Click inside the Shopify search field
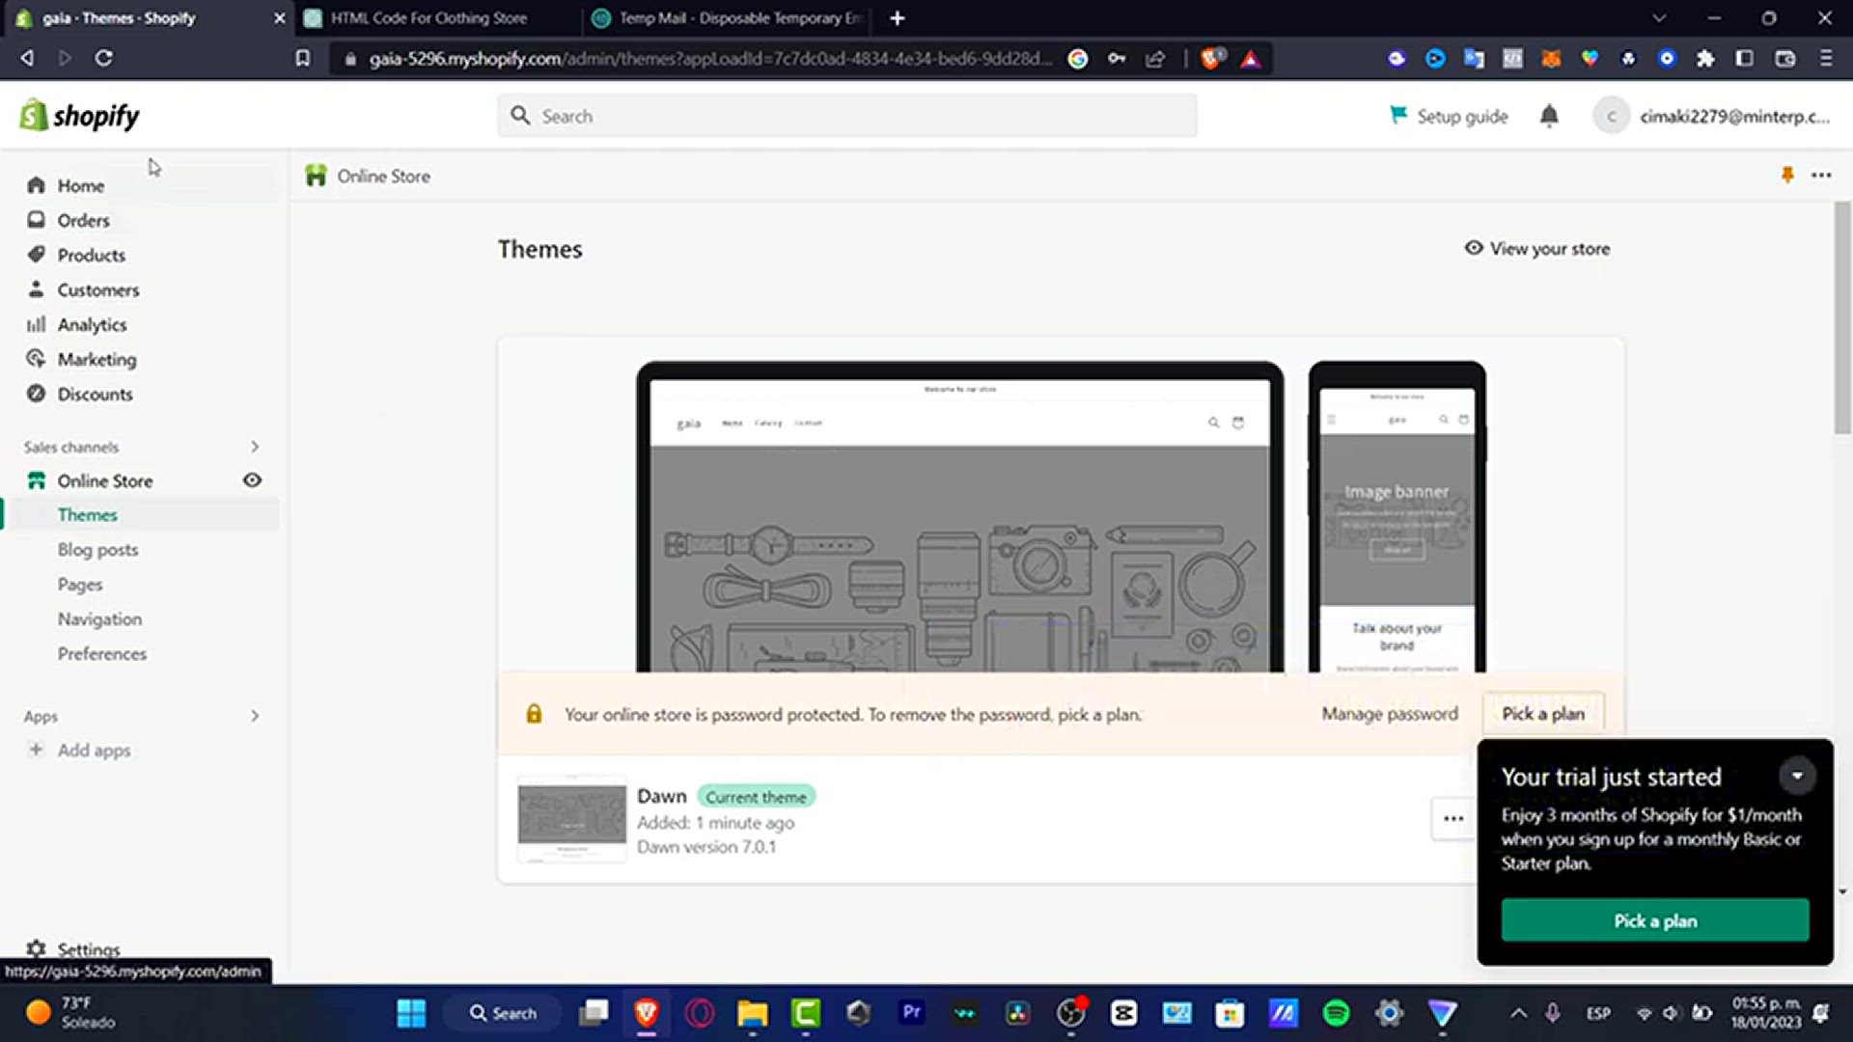Image resolution: width=1853 pixels, height=1042 pixels. coord(846,115)
